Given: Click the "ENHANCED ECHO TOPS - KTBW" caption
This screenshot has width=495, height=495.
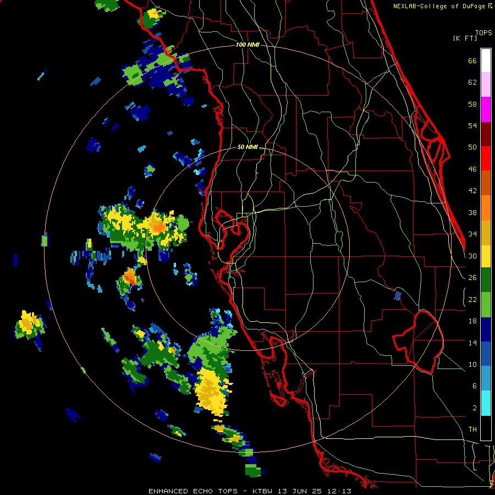Looking at the screenshot, I should (x=212, y=491).
